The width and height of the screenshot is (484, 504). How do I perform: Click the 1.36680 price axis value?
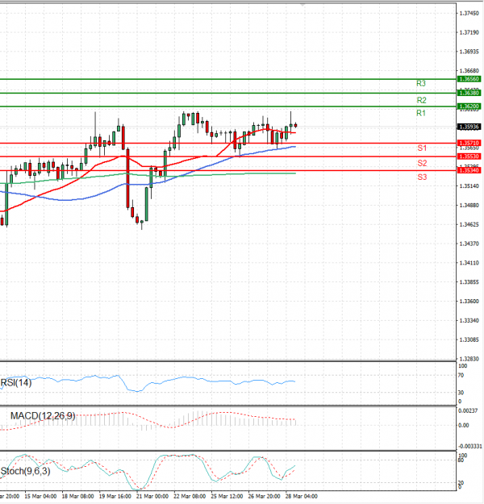pyautogui.click(x=469, y=71)
